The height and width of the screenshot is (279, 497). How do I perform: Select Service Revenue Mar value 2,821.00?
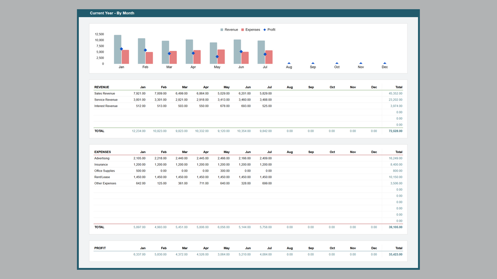click(x=182, y=100)
